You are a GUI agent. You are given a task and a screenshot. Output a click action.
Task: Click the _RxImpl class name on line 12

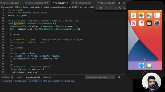coord(18,24)
